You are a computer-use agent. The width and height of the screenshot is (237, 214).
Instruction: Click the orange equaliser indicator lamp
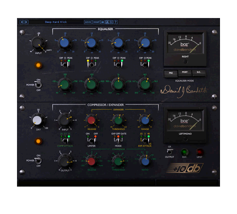pos(38,65)
